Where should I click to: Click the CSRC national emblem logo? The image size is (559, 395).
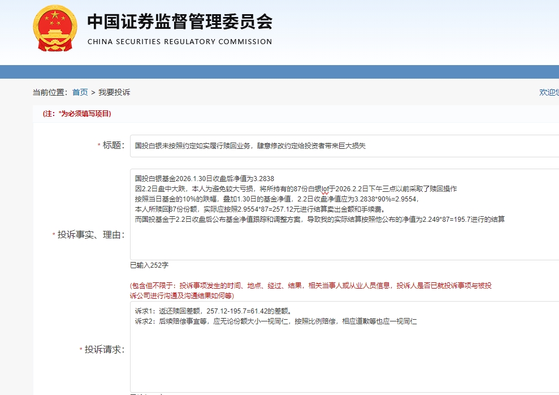pos(55,28)
